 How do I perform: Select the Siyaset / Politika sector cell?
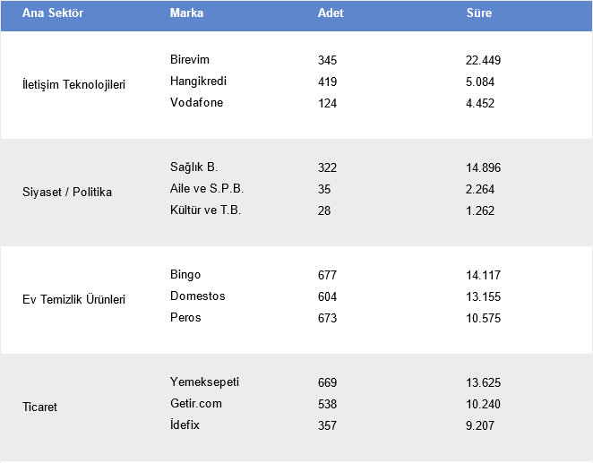click(67, 193)
